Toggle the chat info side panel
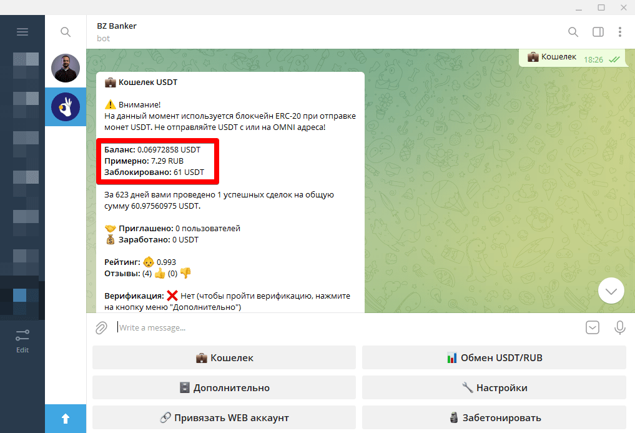This screenshot has height=433, width=635. [x=598, y=32]
